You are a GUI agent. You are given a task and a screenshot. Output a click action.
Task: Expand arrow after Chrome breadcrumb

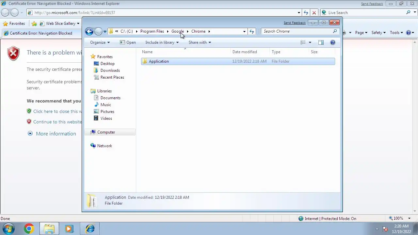tap(209, 31)
